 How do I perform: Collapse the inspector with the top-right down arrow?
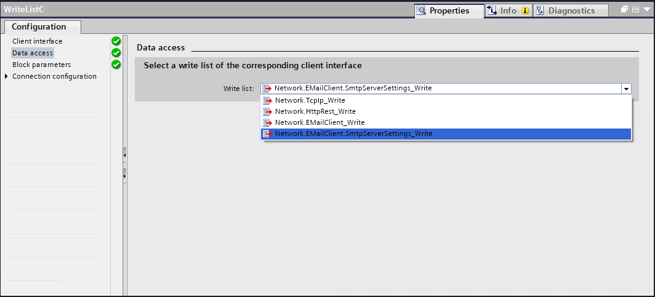pos(646,10)
